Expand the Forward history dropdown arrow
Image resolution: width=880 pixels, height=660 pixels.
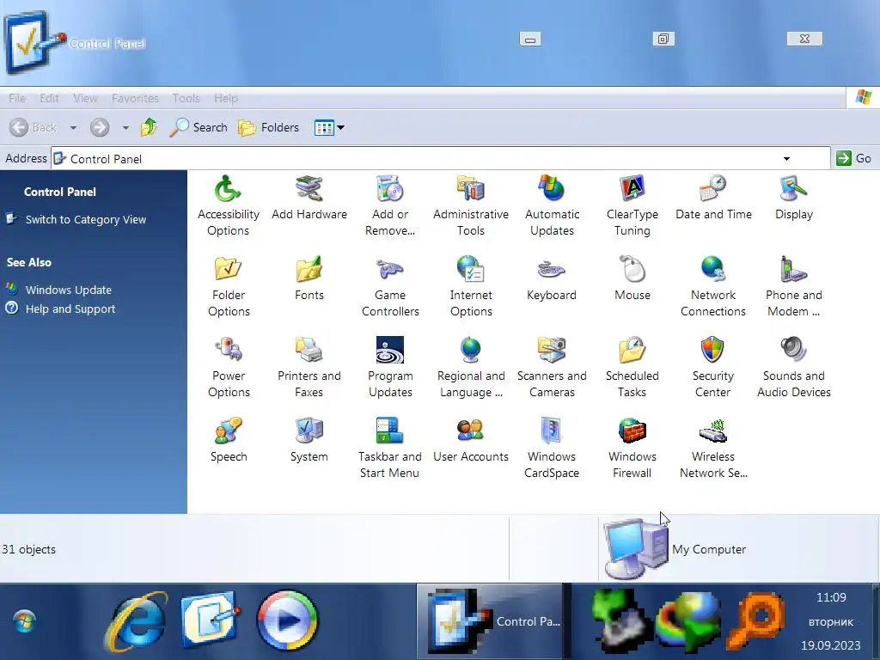click(125, 128)
